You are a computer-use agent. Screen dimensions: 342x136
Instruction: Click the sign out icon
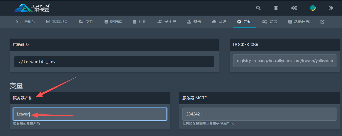coord(331,8)
